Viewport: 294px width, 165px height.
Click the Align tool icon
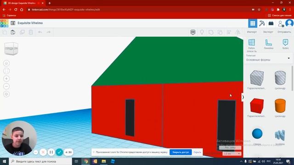229,32
